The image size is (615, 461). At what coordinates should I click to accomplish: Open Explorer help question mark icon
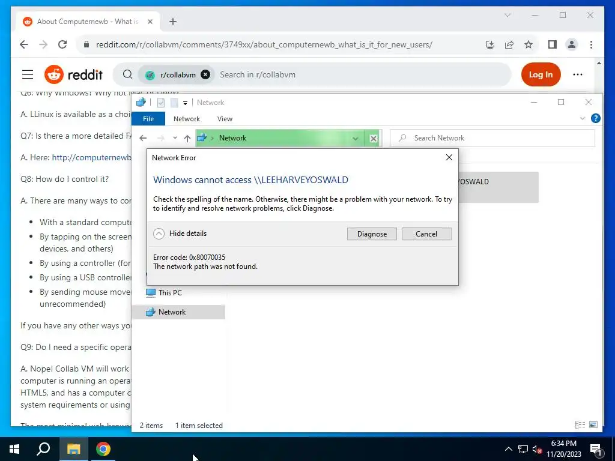click(x=595, y=118)
